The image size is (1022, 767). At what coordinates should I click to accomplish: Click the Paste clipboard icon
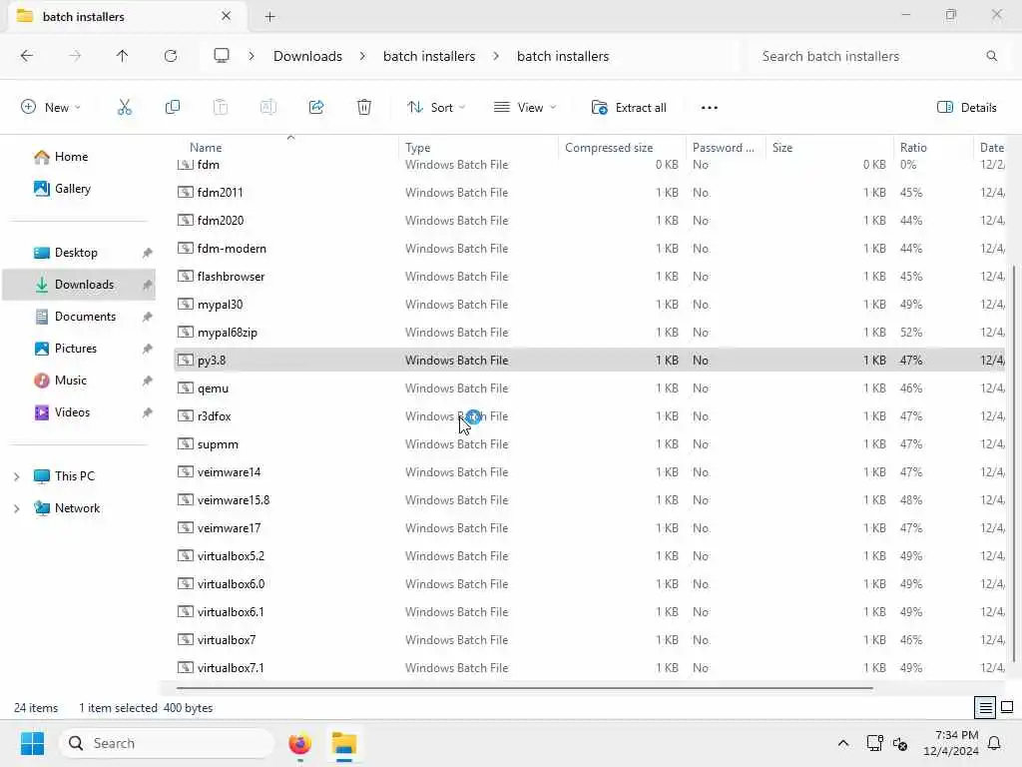(x=221, y=108)
